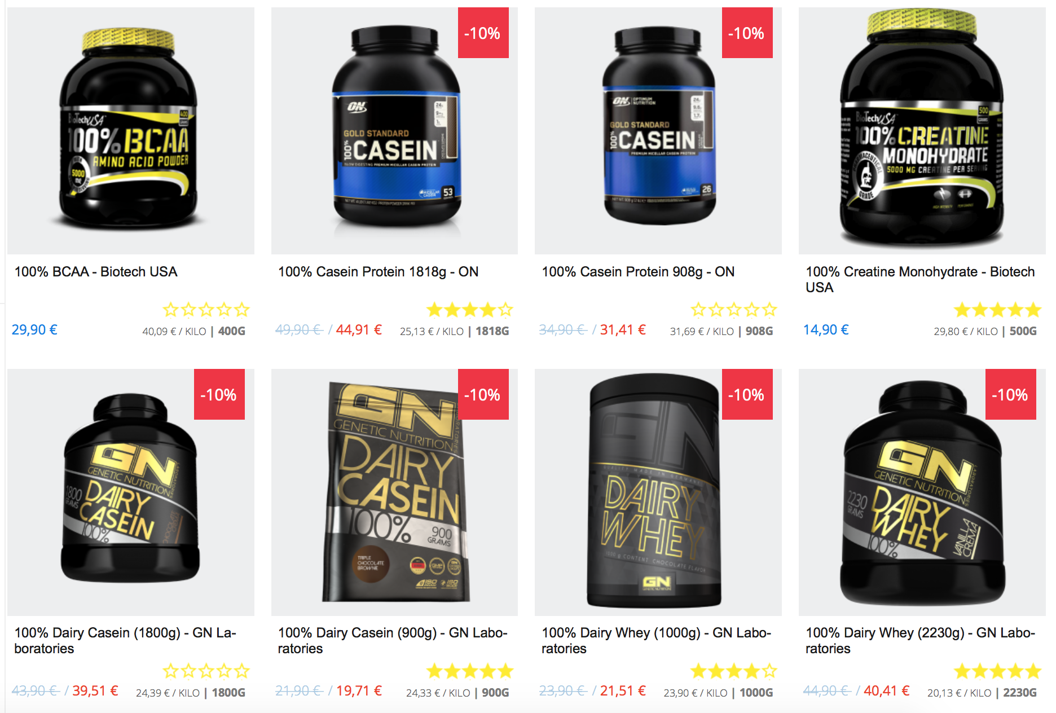Viewport: 1056px width, 713px height.
Task: Click the -10% badge on Casein Protein 1818g
Action: tap(483, 33)
